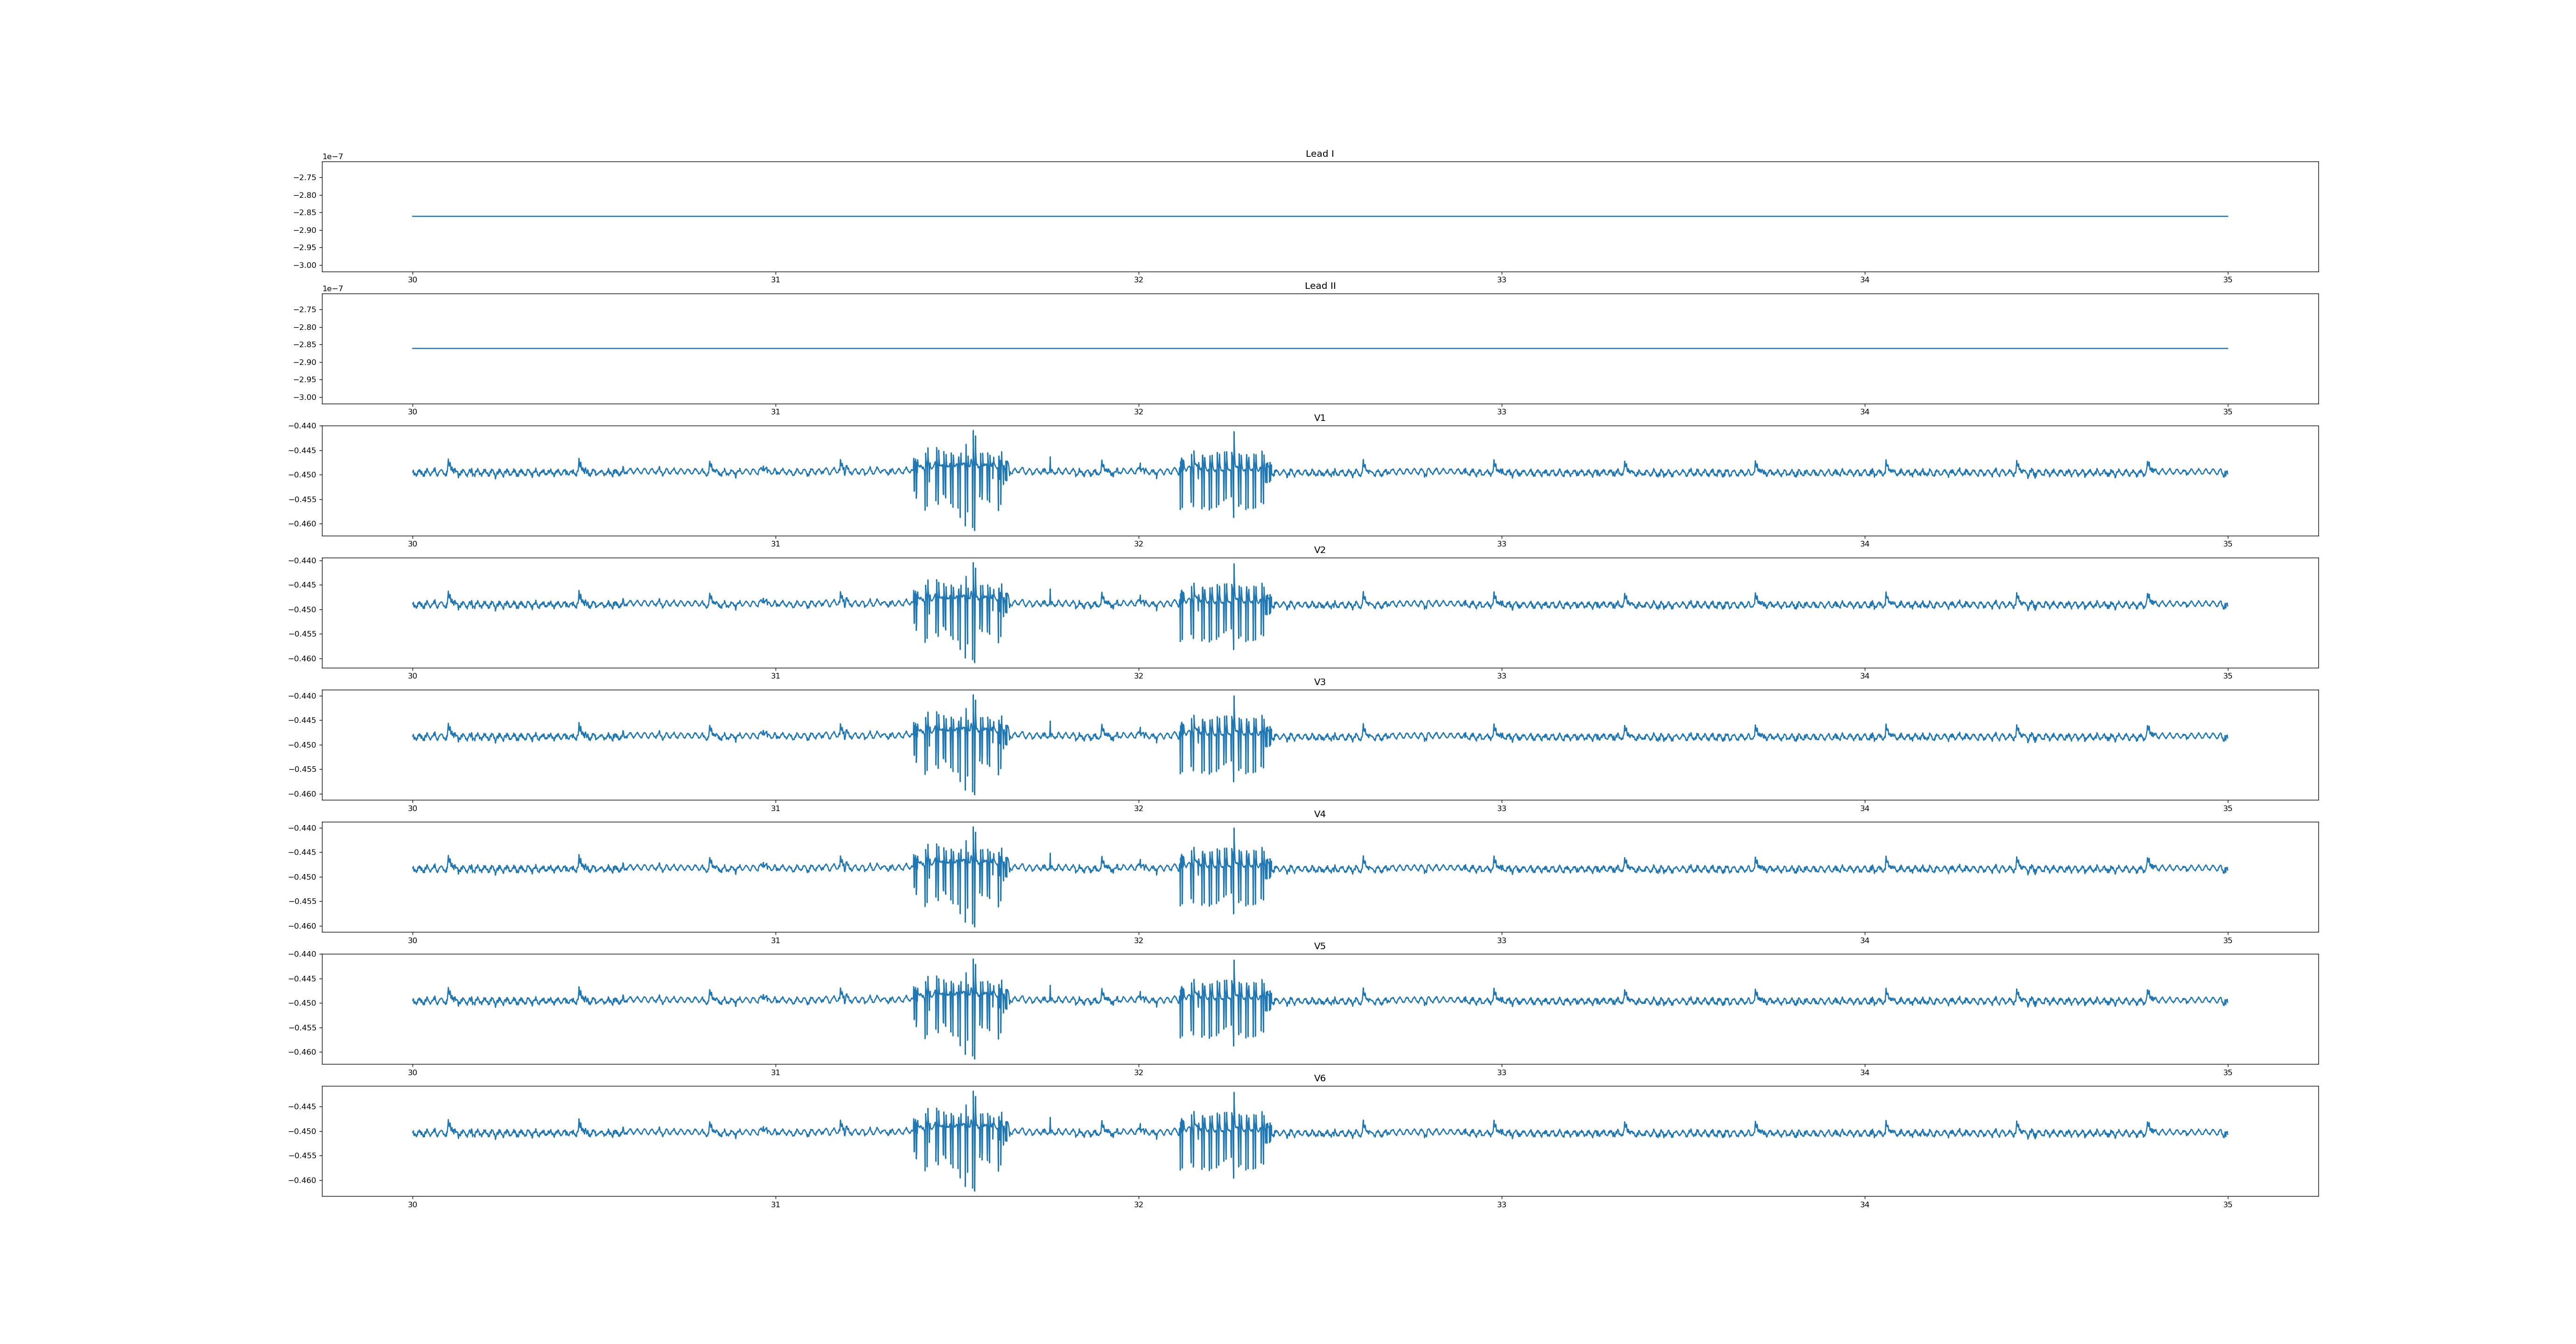
Task: Click the −0.445 y-axis label on V6
Action: click(302, 1106)
